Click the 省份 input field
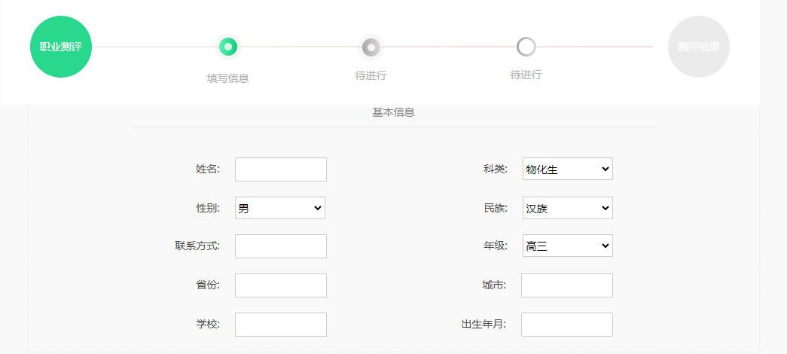 pyautogui.click(x=281, y=285)
